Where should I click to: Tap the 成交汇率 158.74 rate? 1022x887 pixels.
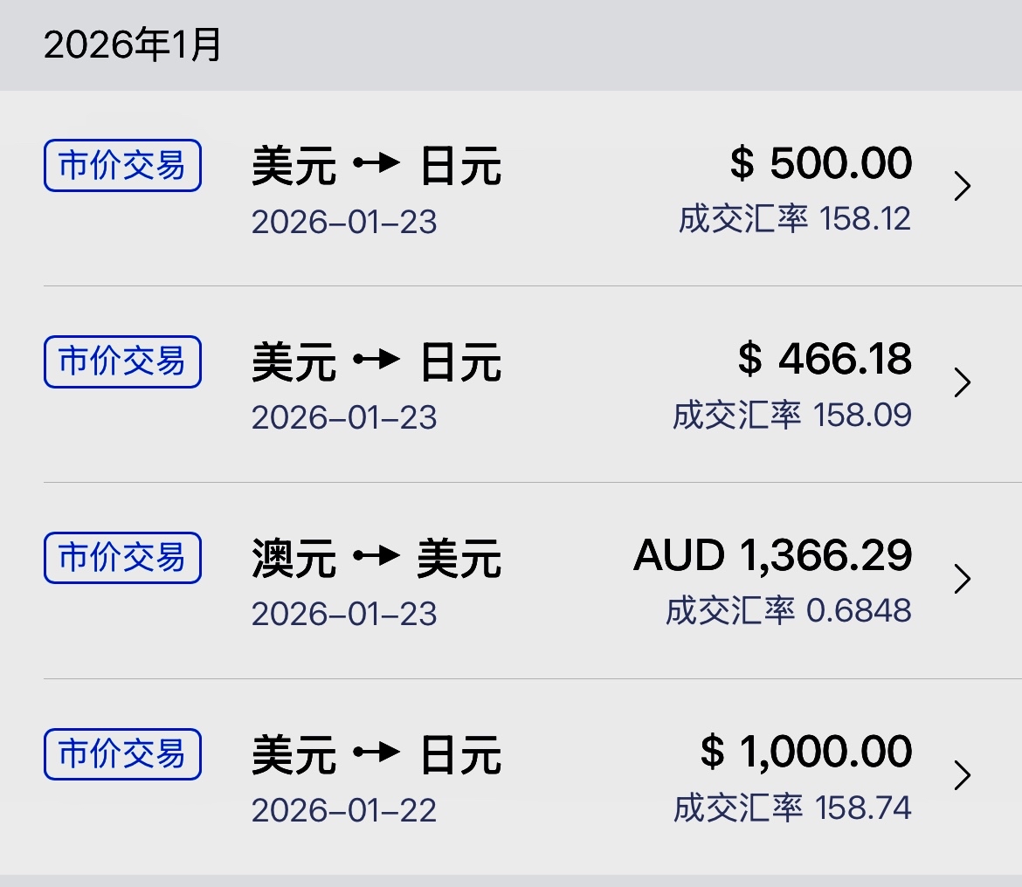pos(792,808)
